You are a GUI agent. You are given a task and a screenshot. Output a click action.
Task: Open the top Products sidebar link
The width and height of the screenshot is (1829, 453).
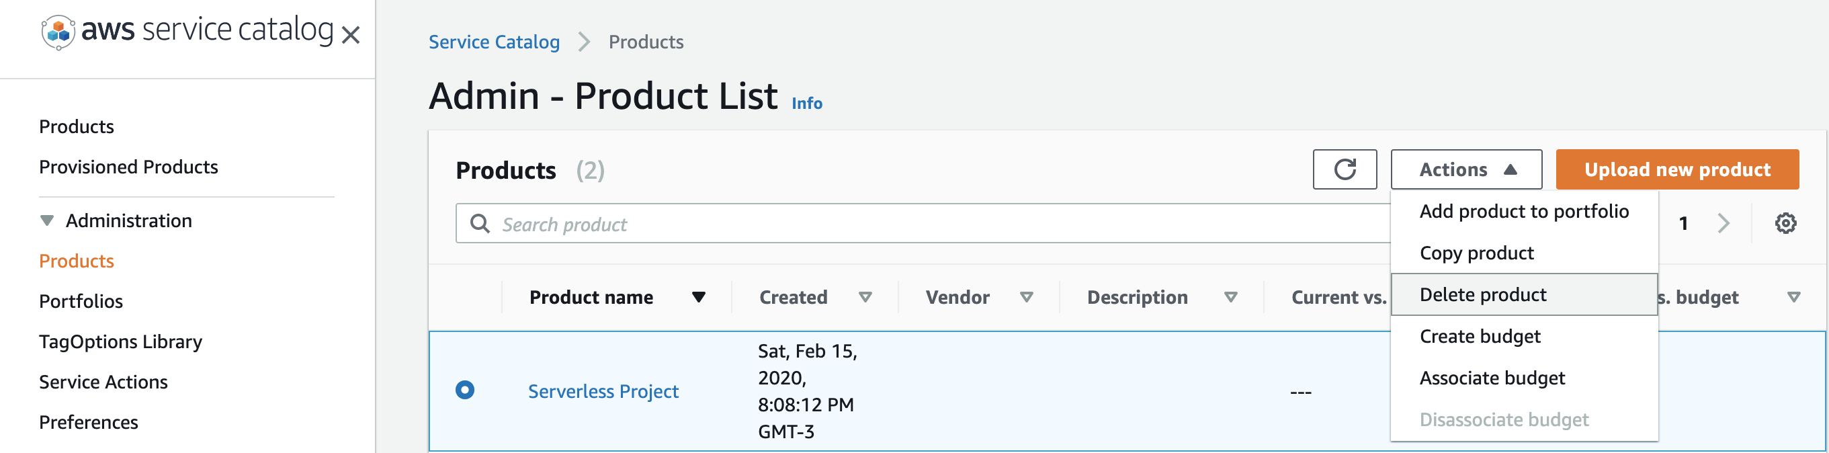pos(77,126)
